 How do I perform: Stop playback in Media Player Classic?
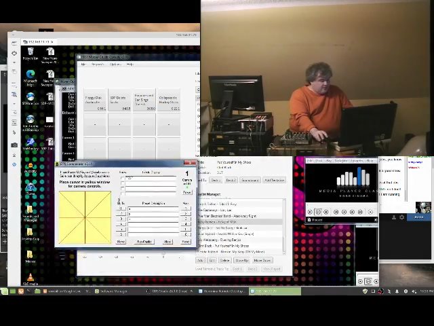326,212
